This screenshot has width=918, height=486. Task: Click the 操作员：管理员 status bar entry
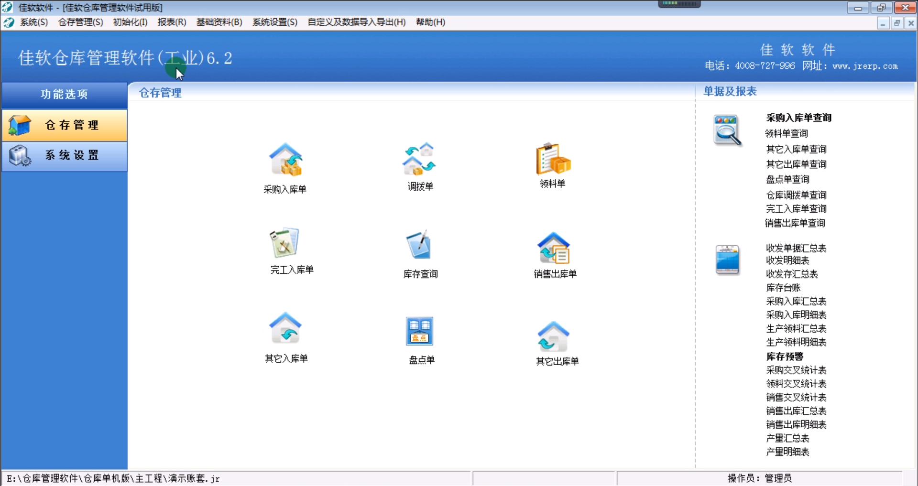(x=760, y=478)
